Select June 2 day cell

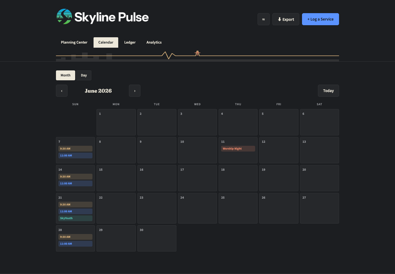pos(157,122)
